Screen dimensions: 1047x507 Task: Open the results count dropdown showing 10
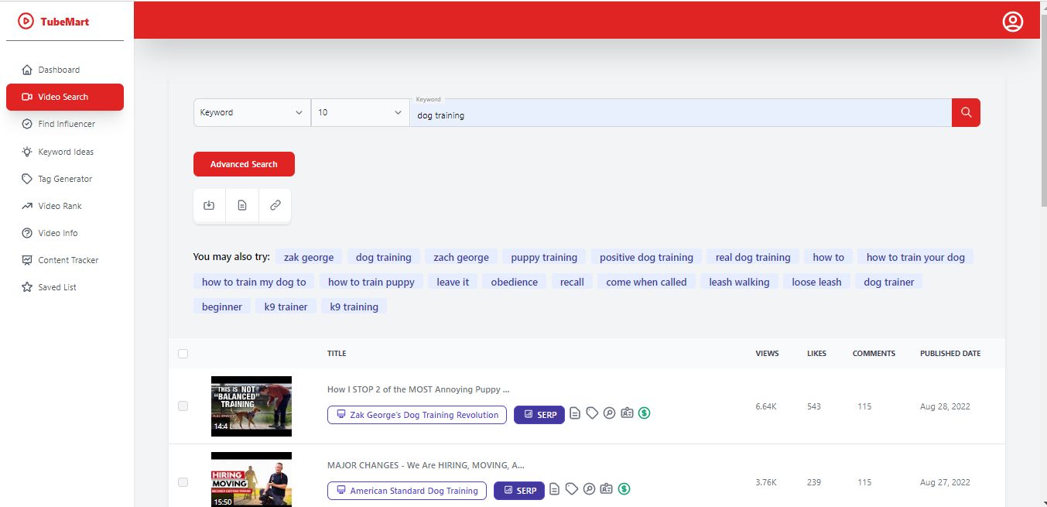pyautogui.click(x=361, y=112)
